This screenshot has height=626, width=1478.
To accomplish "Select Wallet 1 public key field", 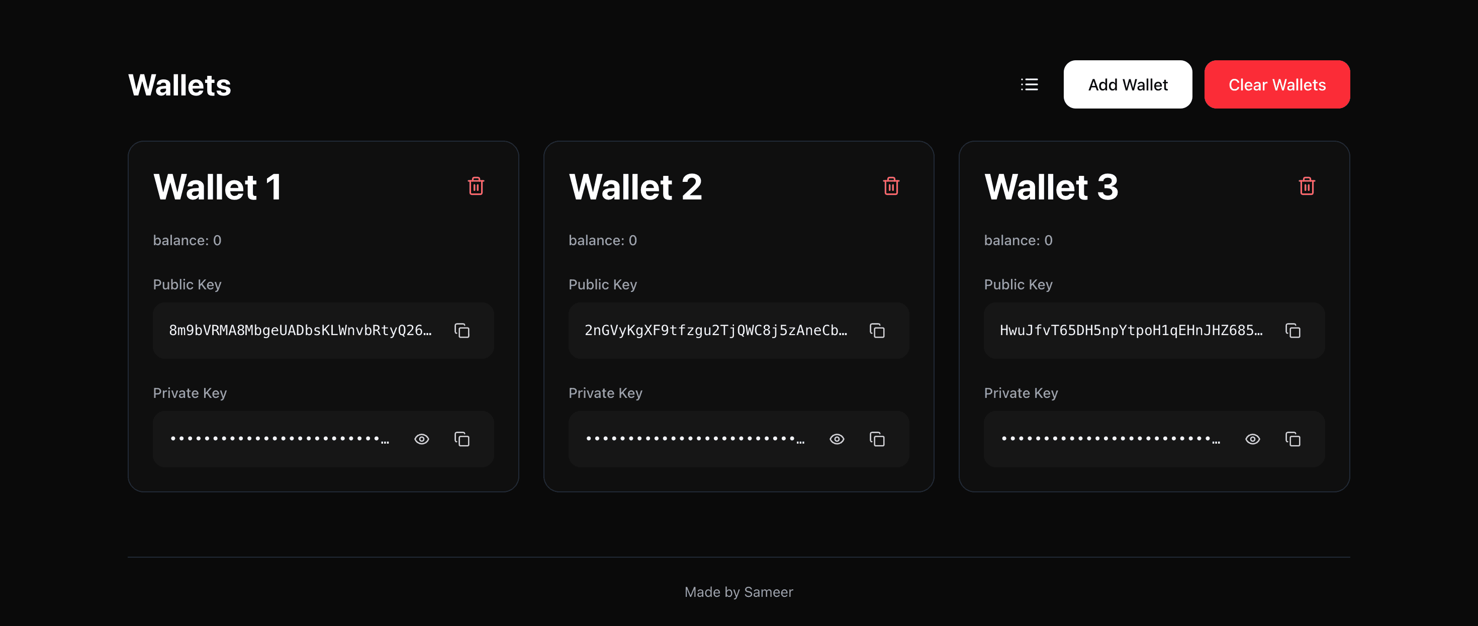I will [298, 330].
